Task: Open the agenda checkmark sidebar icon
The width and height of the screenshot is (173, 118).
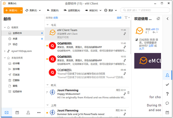Action: pyautogui.click(x=167, y=84)
